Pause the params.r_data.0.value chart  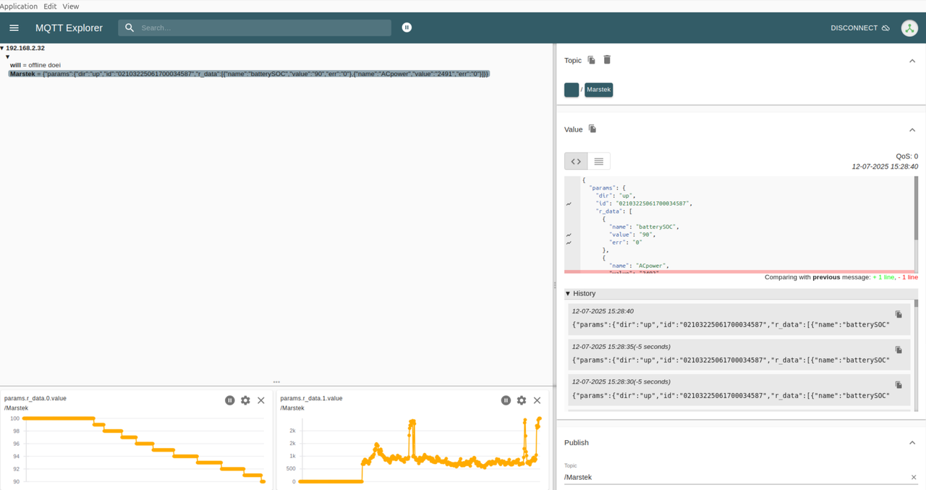[x=230, y=400]
